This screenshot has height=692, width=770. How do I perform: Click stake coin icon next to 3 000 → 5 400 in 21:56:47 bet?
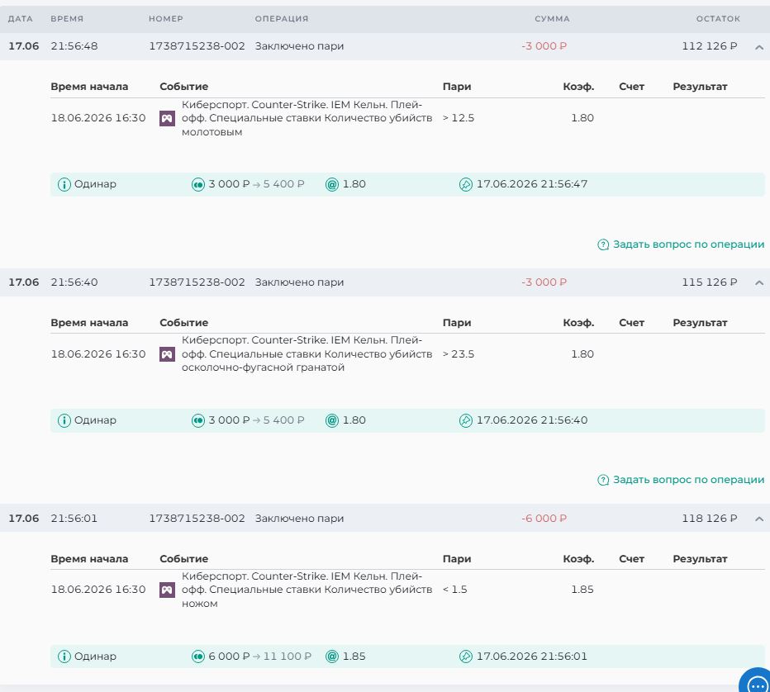click(x=198, y=184)
